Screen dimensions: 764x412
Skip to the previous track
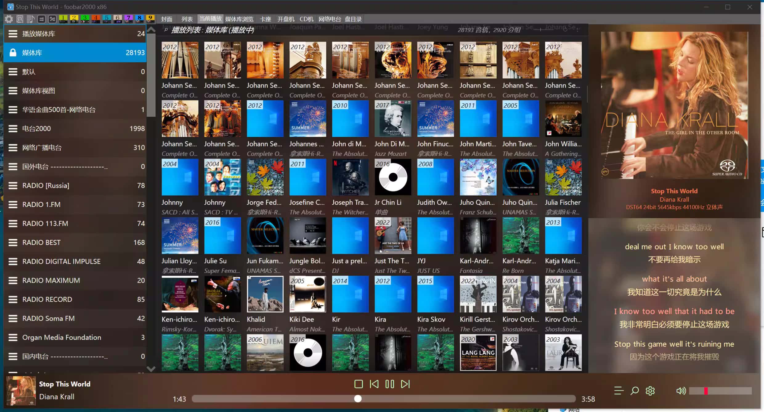[374, 384]
